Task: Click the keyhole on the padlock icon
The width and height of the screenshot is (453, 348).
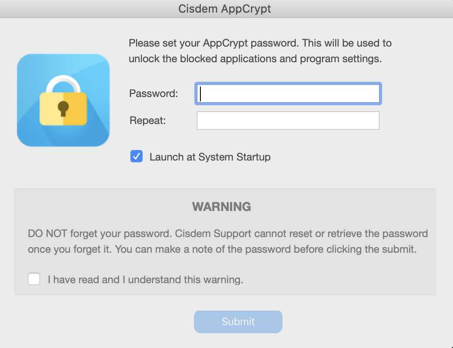Action: click(x=63, y=108)
